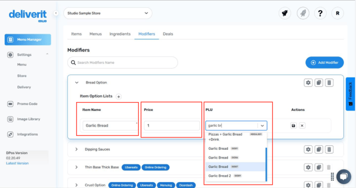356x188 pixels.
Task: Expand the Dipping Sauces modifier
Action: click(77, 149)
